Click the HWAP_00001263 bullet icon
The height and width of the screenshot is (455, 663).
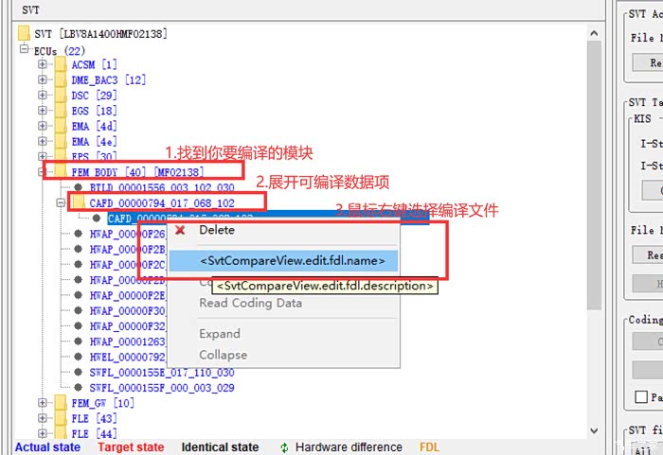(79, 341)
